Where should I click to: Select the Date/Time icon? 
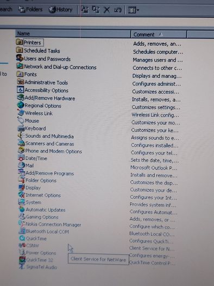pyautogui.click(x=22, y=158)
